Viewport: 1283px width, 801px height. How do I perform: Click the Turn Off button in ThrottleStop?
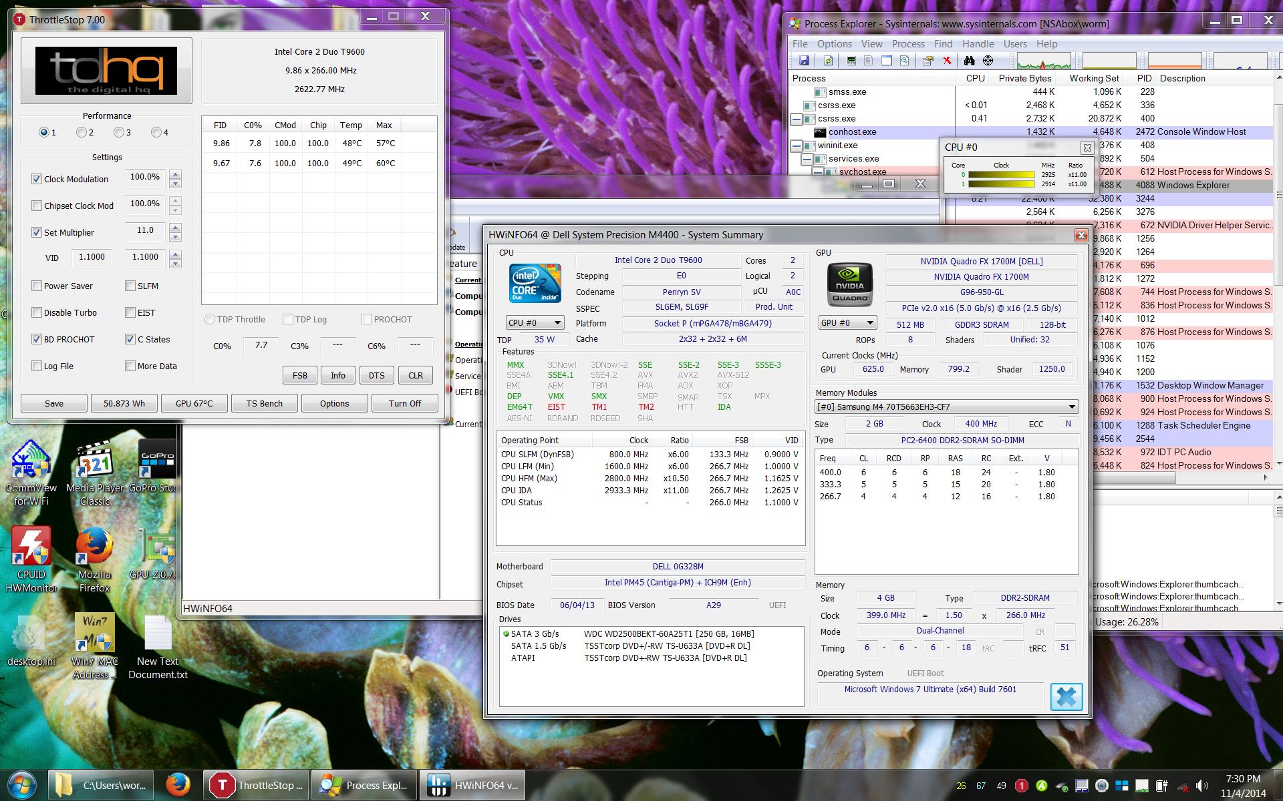(x=405, y=403)
